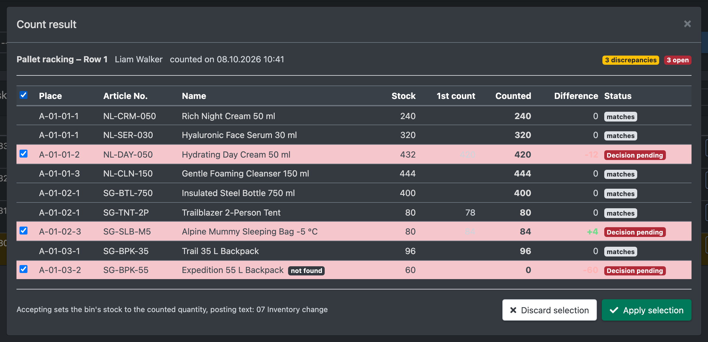
Task: Uncheck the Expedition 55 L Backpack checkbox
Action: [23, 269]
